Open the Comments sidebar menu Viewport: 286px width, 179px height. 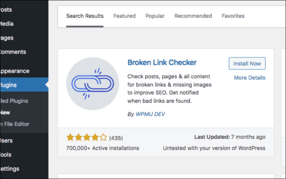pyautogui.click(x=13, y=52)
